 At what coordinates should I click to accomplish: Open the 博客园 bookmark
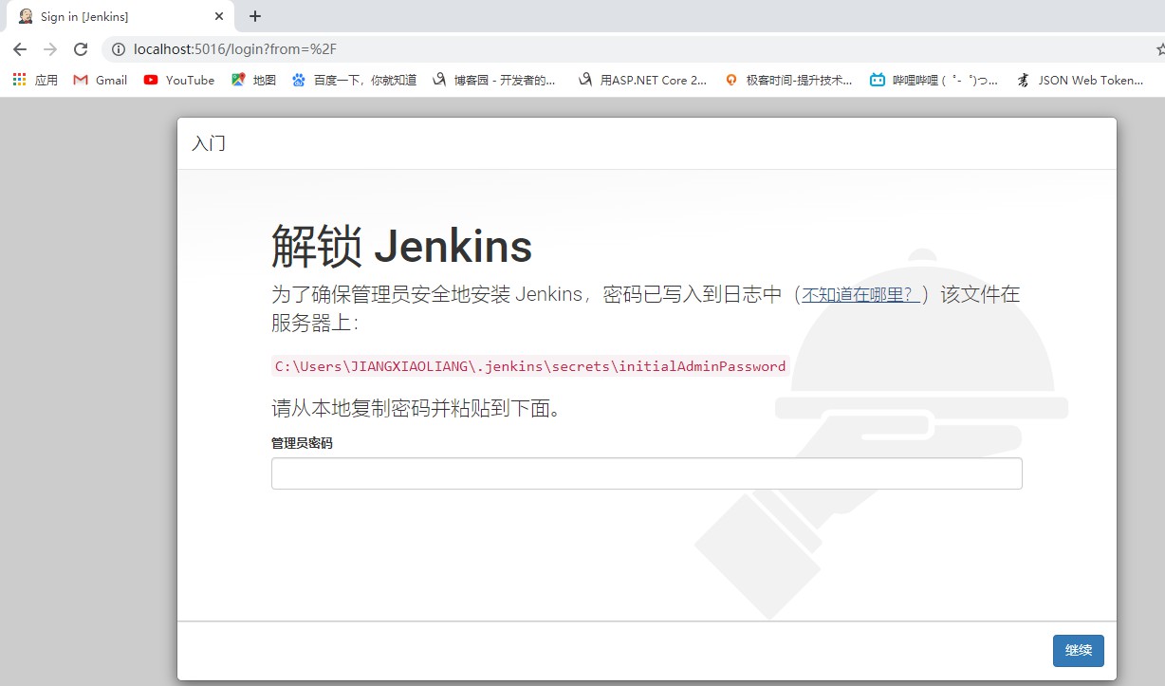click(x=494, y=81)
